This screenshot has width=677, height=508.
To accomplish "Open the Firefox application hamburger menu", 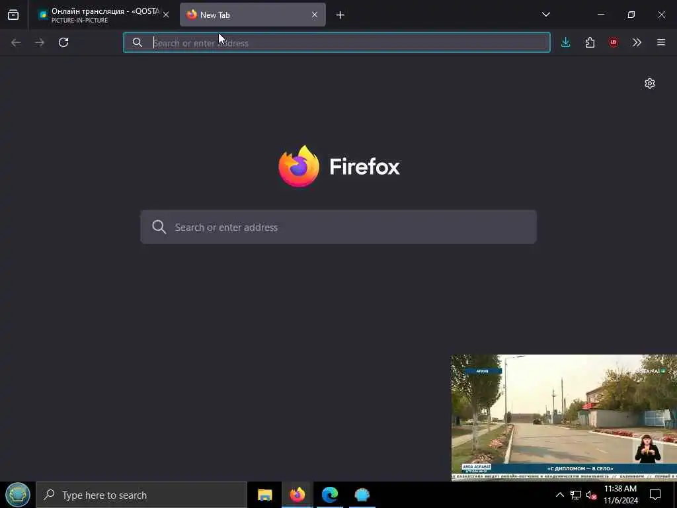I will click(661, 42).
